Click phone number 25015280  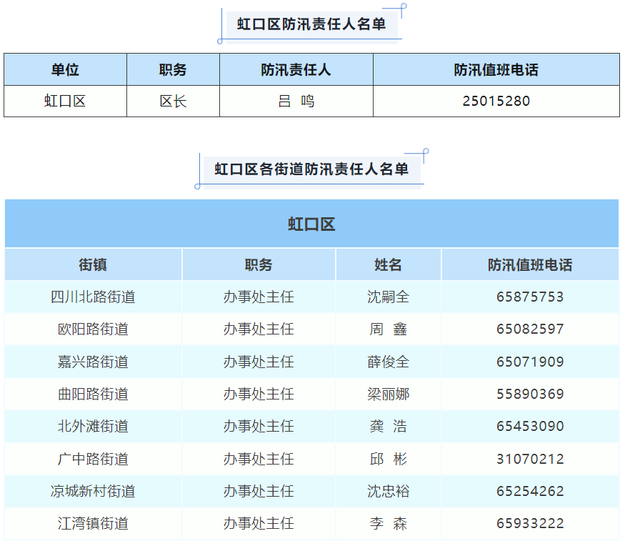point(496,101)
